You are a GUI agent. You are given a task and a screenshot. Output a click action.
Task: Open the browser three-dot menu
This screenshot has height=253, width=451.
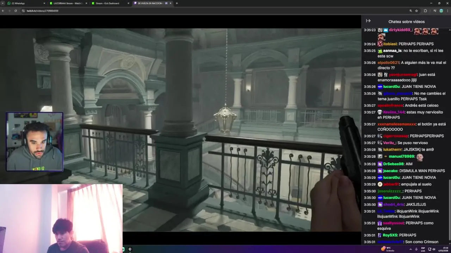(x=447, y=11)
